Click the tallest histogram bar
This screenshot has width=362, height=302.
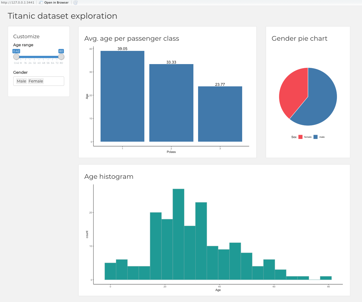[x=179, y=234]
